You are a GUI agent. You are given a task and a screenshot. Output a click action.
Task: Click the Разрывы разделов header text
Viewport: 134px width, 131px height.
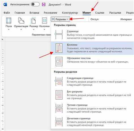click(x=65, y=72)
